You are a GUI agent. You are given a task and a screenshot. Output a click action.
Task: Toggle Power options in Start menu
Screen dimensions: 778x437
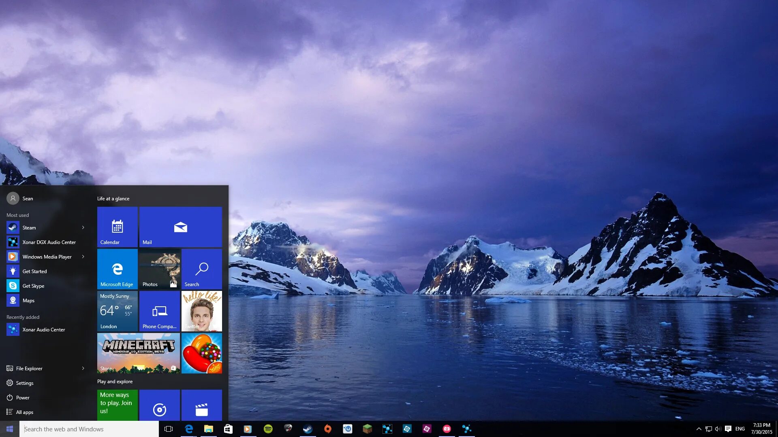point(22,397)
